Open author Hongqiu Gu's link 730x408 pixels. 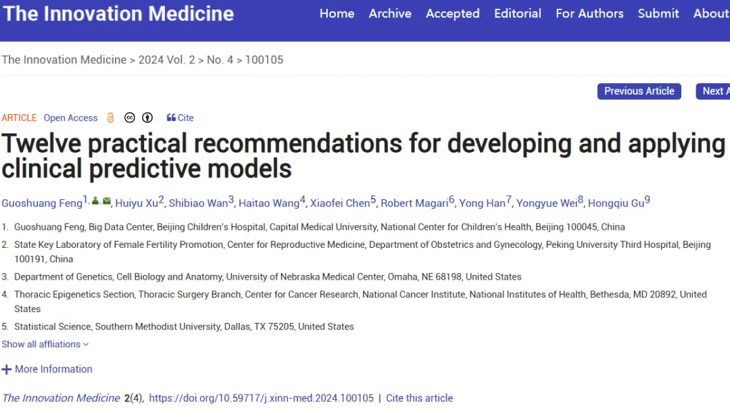pyautogui.click(x=616, y=203)
